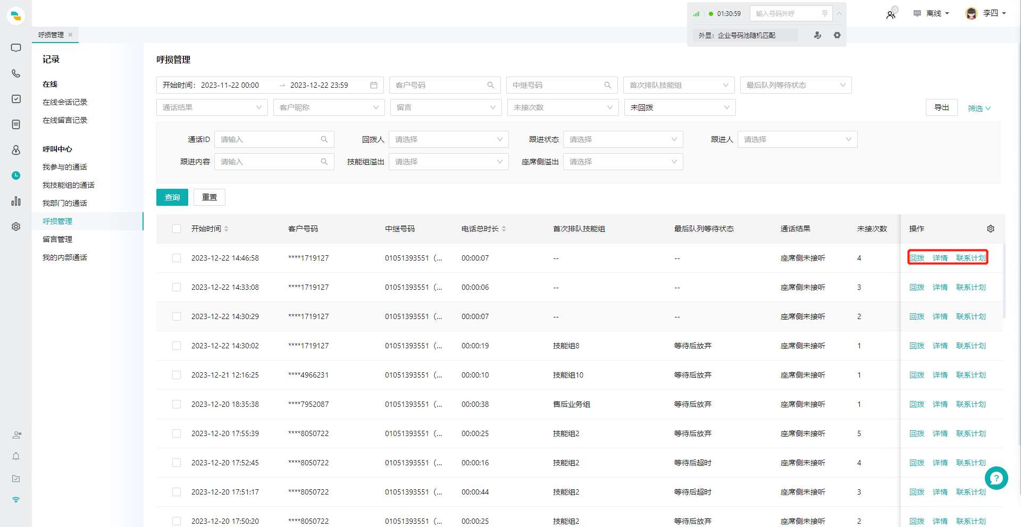Open softphone settings gear icon
The image size is (1021, 527).
pos(837,35)
